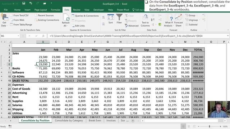Zoom out with minus button

pos(198,126)
